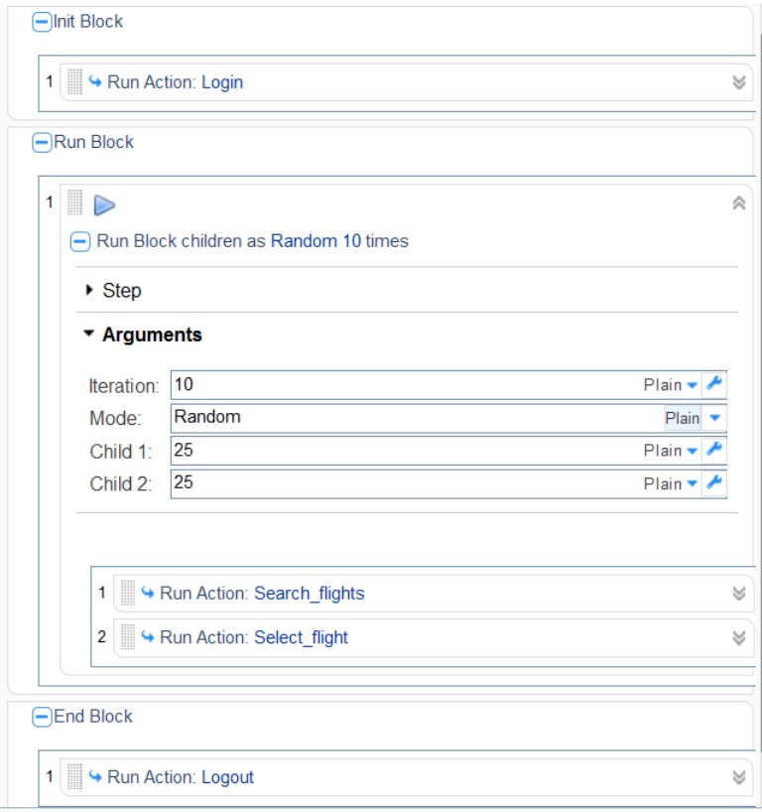This screenshot has width=762, height=812.
Task: Open the Select_flight action link
Action: (301, 637)
